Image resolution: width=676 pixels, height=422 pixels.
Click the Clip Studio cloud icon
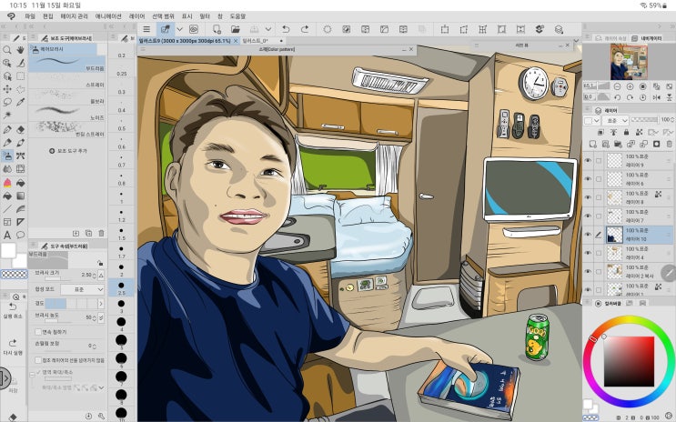(194, 29)
